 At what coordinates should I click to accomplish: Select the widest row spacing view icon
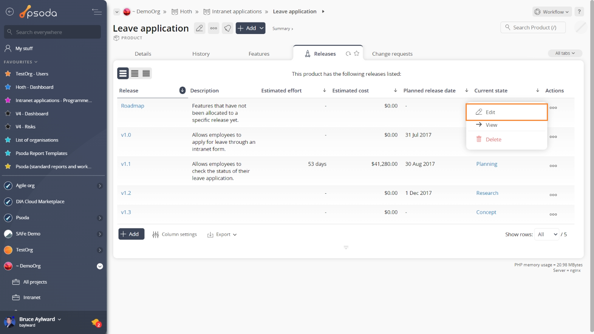point(123,73)
